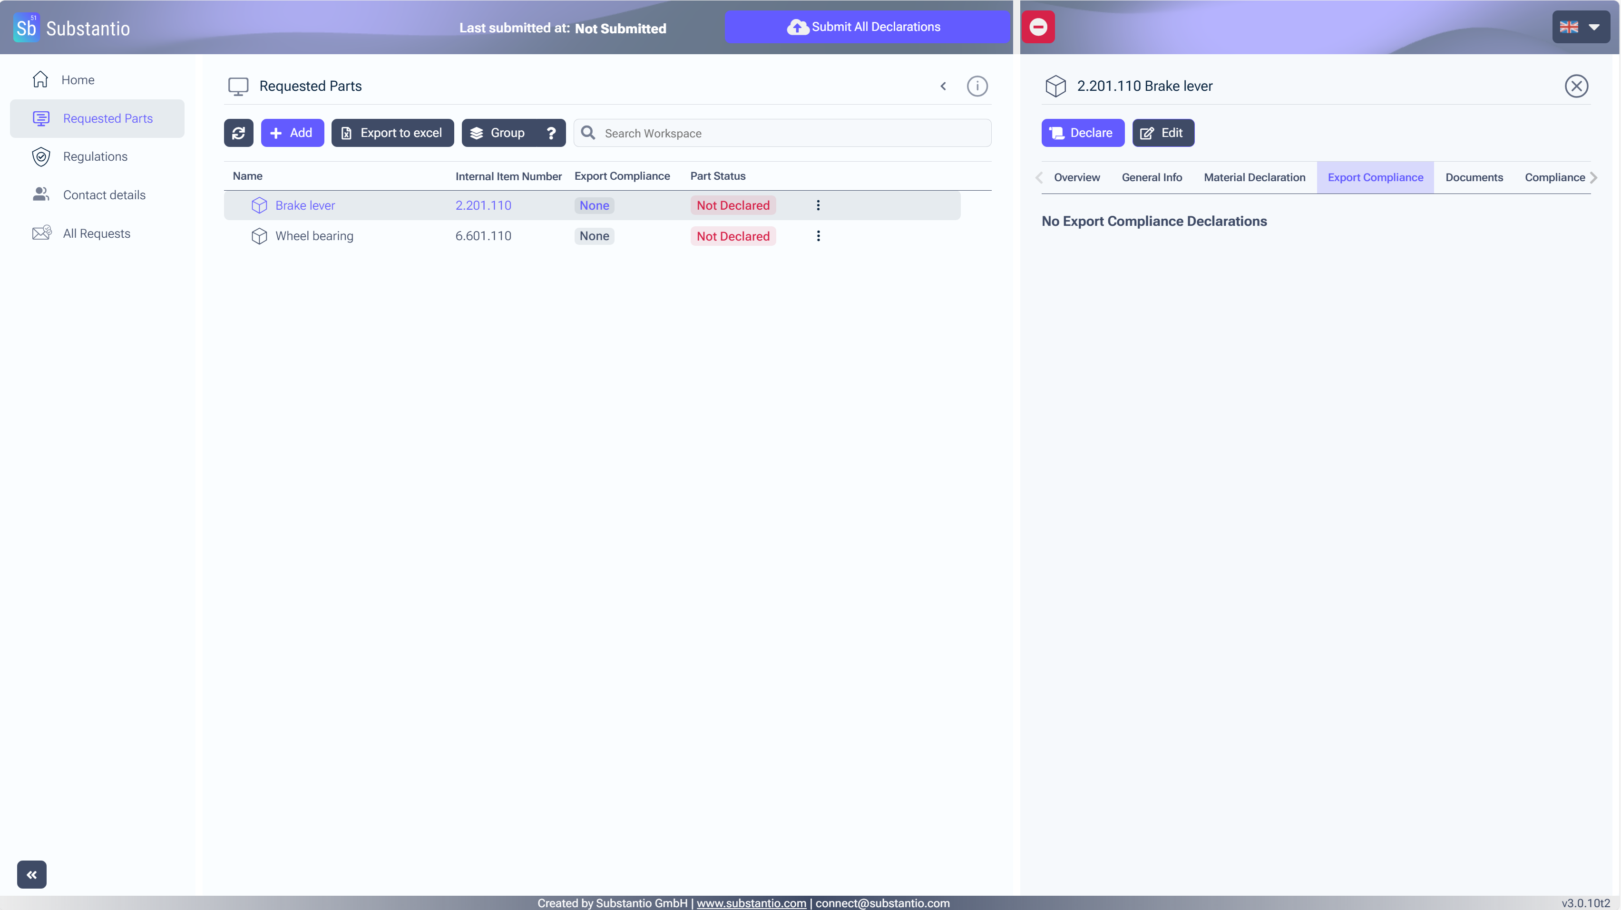Open Brake lever row three-dot menu

pyautogui.click(x=818, y=205)
